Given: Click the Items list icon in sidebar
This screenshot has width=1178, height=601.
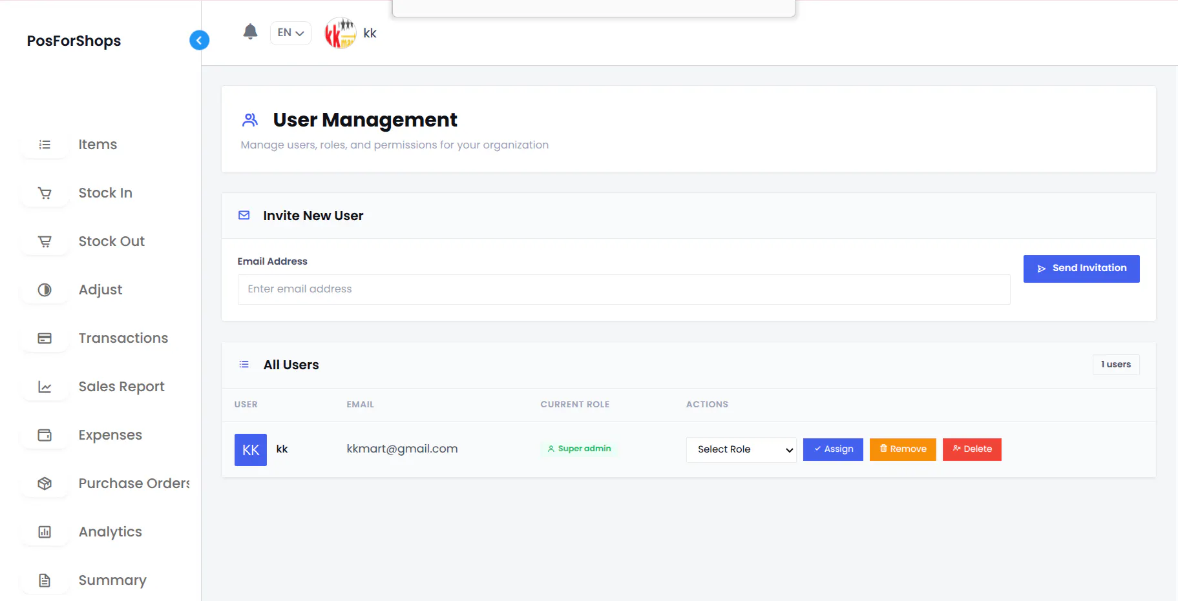Looking at the screenshot, I should (x=45, y=145).
